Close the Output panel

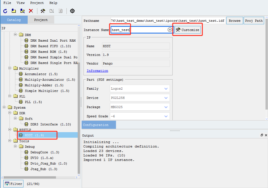(266, 135)
